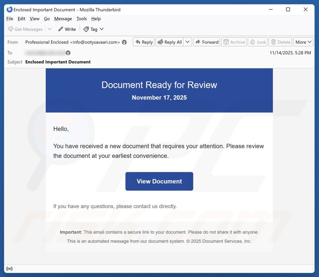Minimize the Thunderbird window
Screen dimensions: 319x277
[271, 9]
